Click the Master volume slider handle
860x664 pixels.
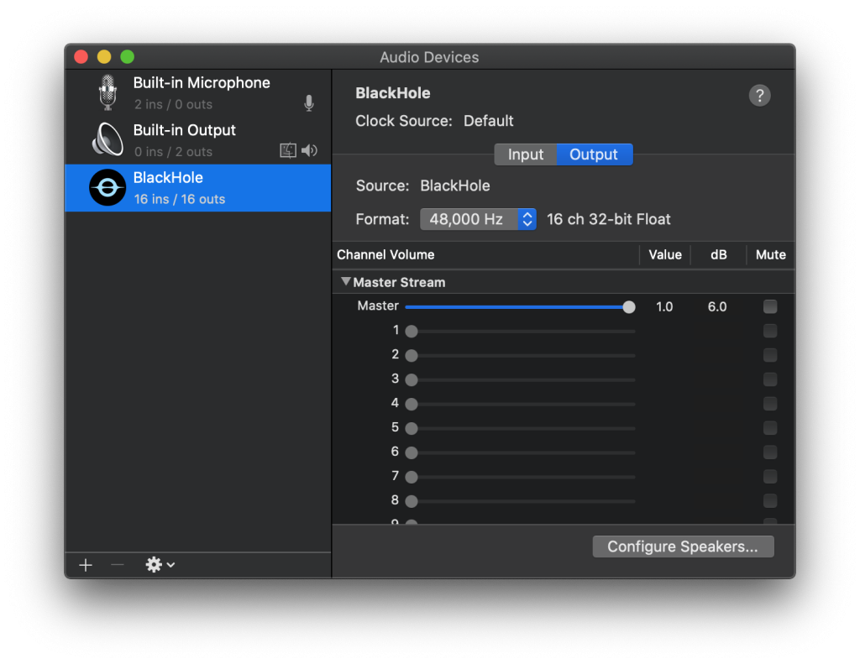(629, 307)
